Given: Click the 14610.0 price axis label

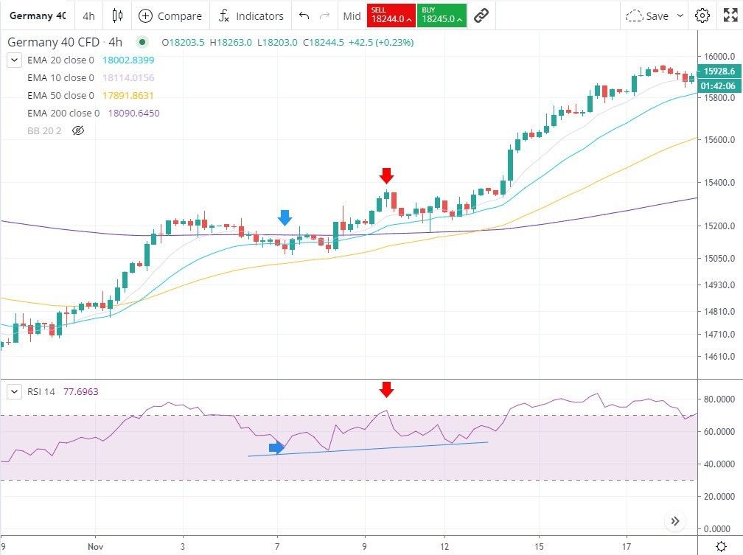Looking at the screenshot, I should point(719,357).
